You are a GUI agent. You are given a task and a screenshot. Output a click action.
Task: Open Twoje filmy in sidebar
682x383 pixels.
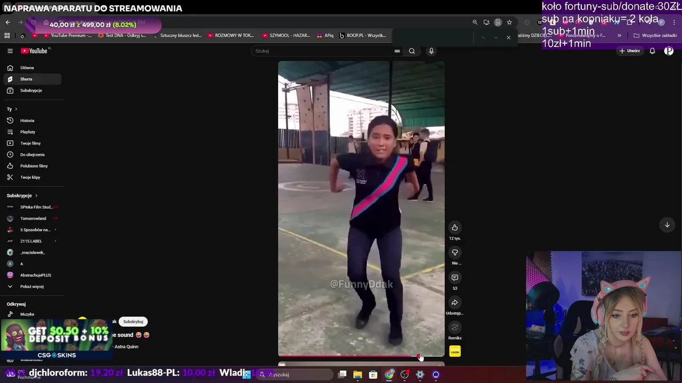[x=32, y=143]
